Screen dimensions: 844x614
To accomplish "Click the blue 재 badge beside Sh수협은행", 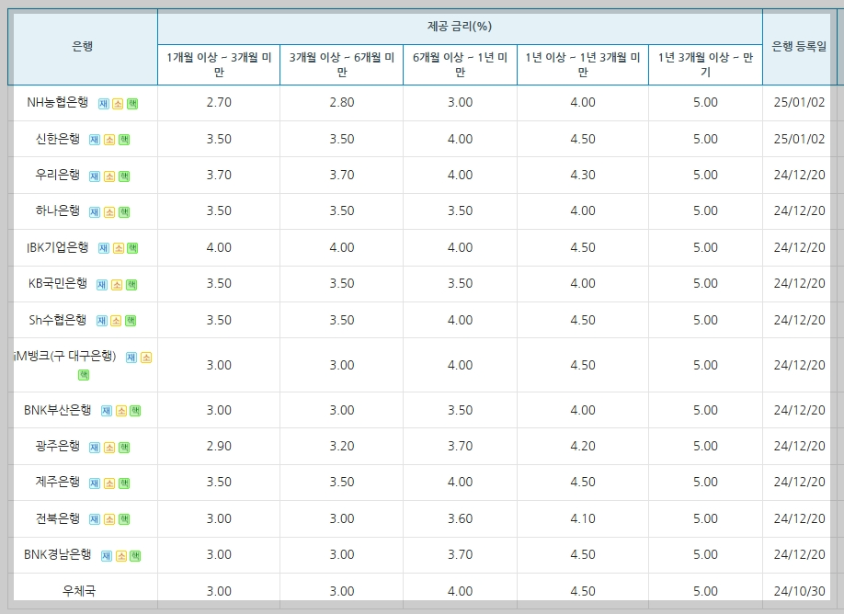I will 102,321.
